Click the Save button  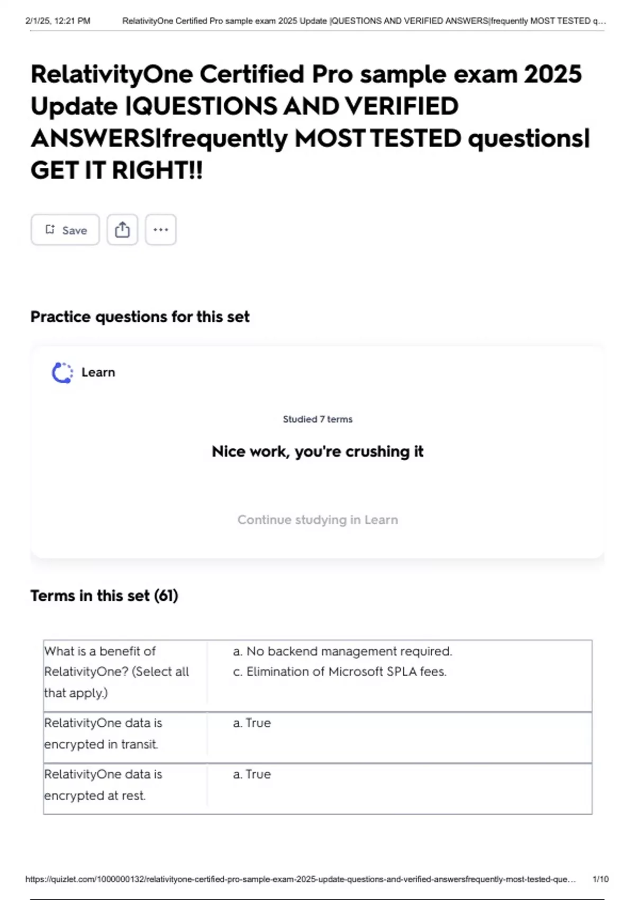coord(65,230)
